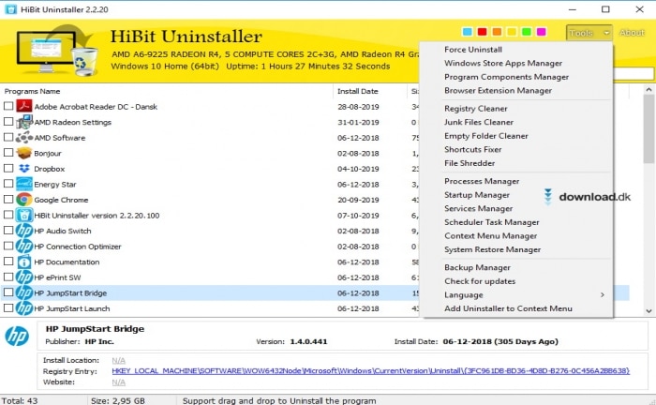Tick the Bonjour checkbox

[8, 152]
